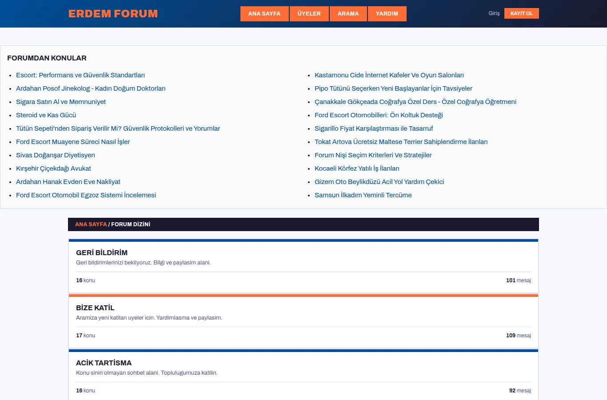Open Kırşehir Çiçekdağı Avukat topic

[53, 168]
